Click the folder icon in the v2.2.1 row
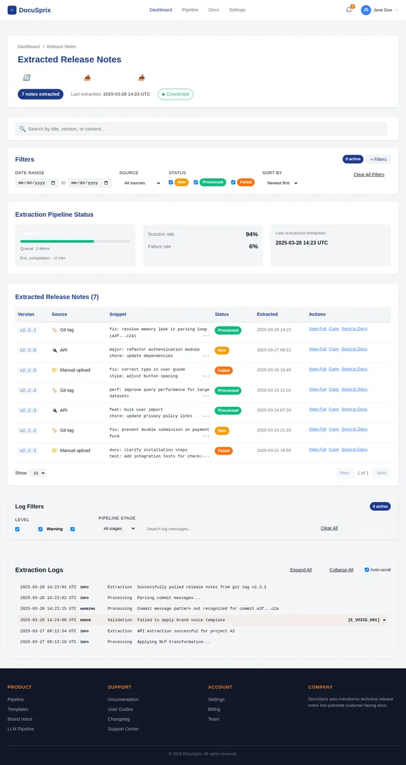 point(55,451)
